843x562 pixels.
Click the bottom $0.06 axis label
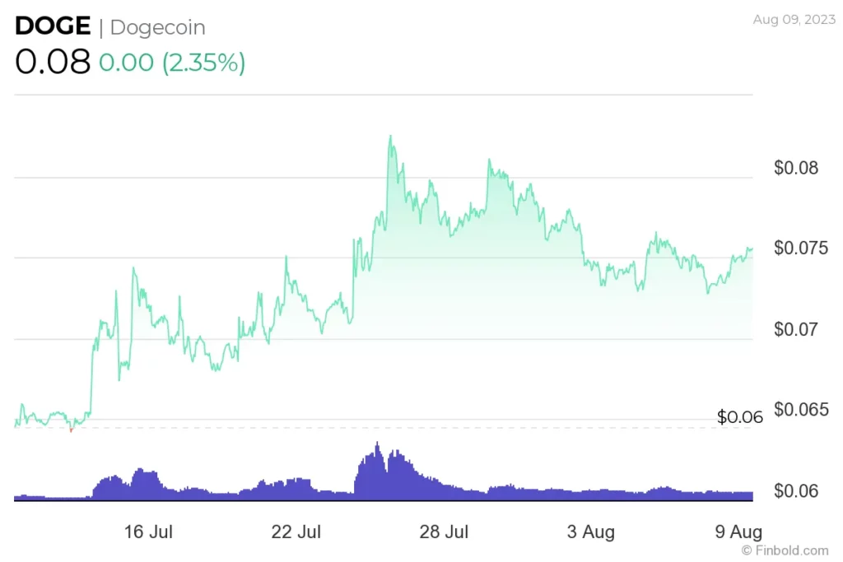(796, 490)
